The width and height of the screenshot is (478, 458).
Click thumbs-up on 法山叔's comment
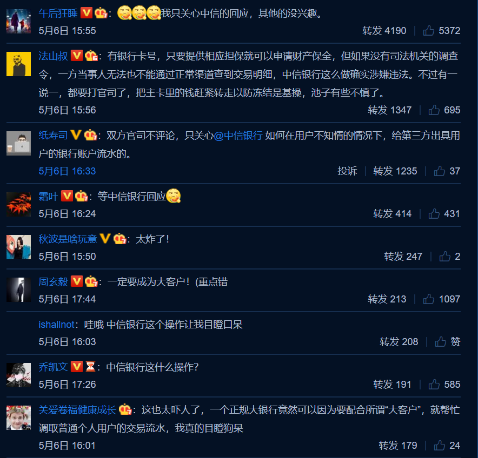434,110
